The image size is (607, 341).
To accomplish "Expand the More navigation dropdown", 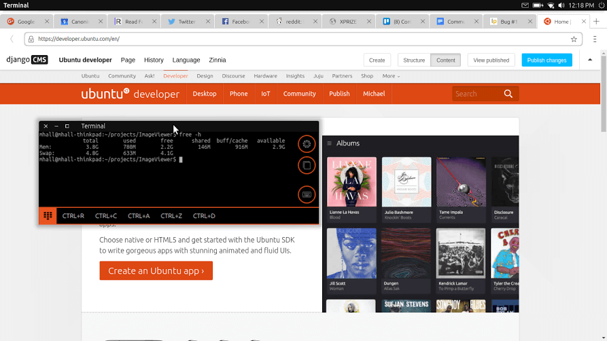I will coord(391,76).
